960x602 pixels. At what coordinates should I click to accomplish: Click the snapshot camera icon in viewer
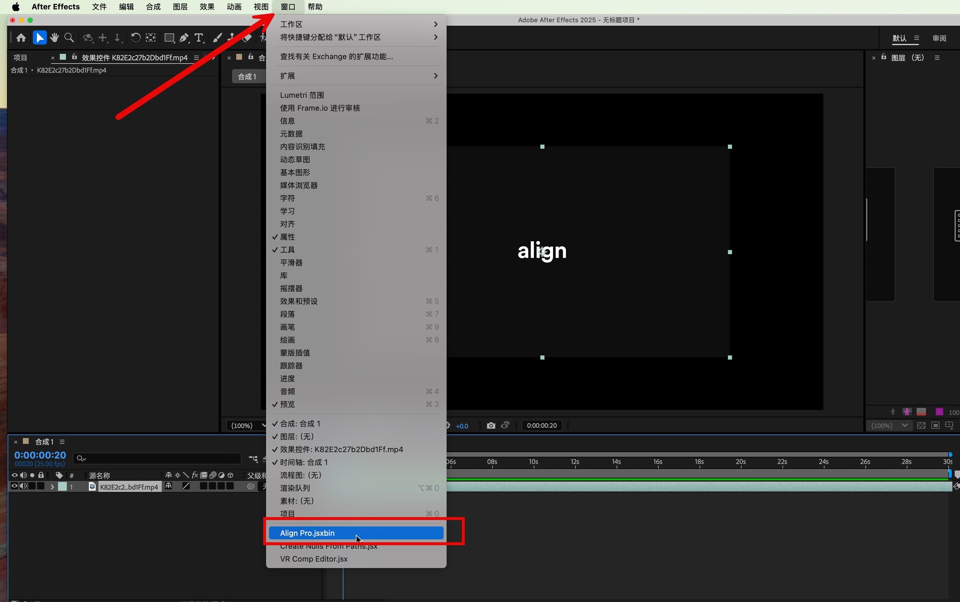click(491, 426)
